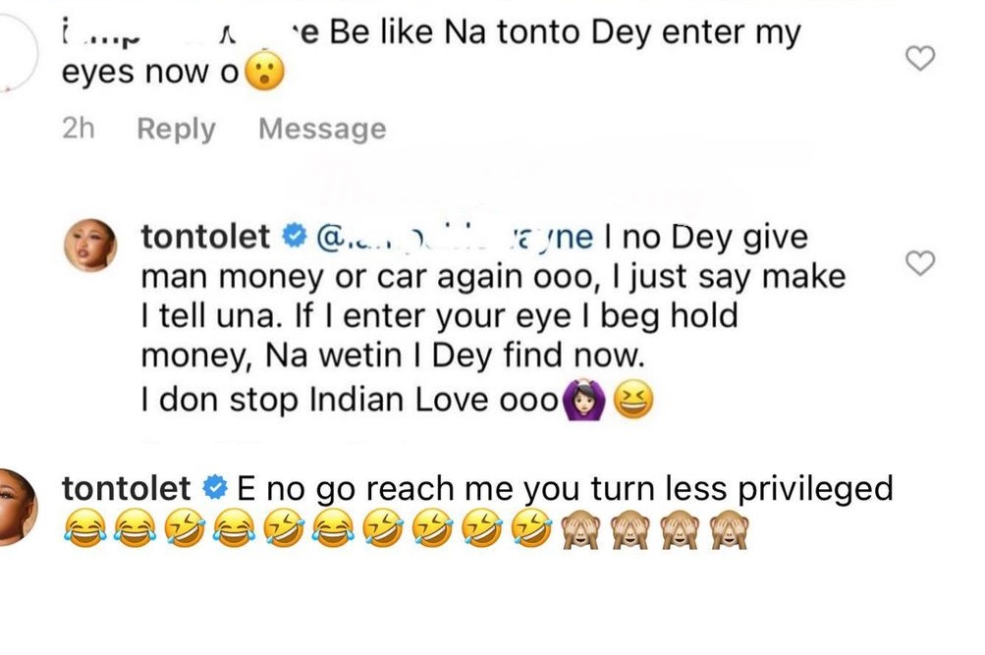Click verified badge in tontolet's reply
This screenshot has width=985, height=655.
tap(292, 238)
